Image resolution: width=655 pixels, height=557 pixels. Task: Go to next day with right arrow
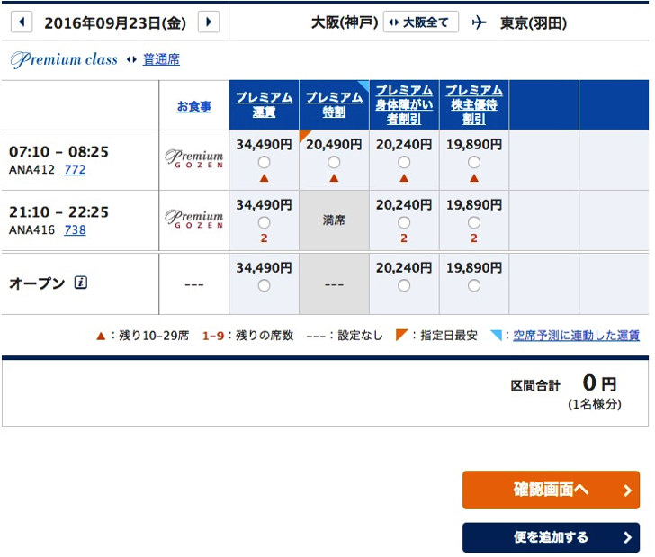pos(209,22)
